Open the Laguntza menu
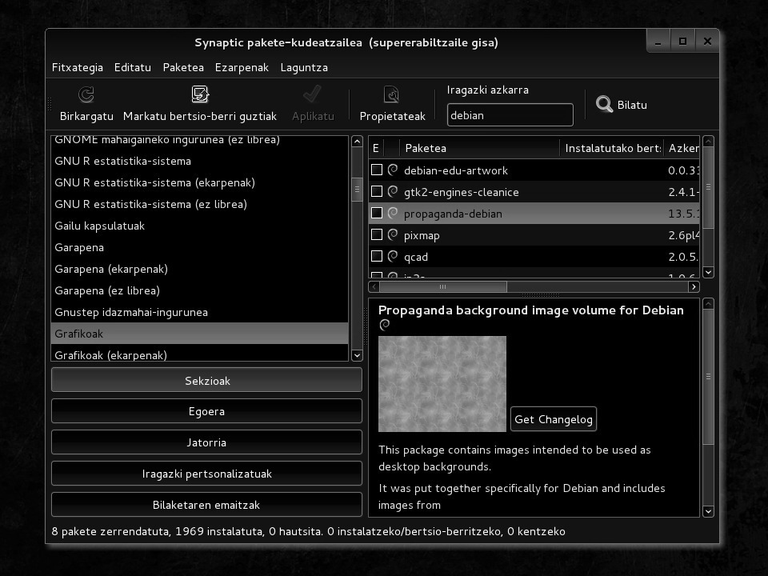This screenshot has height=576, width=768. coord(304,67)
